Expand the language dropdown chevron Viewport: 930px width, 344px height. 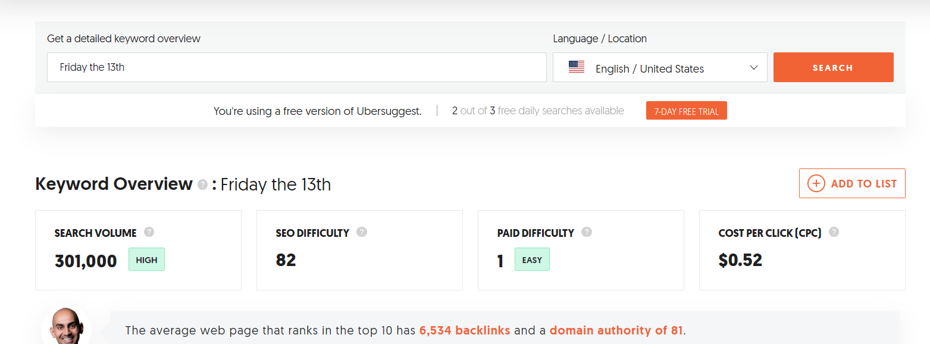(x=754, y=67)
